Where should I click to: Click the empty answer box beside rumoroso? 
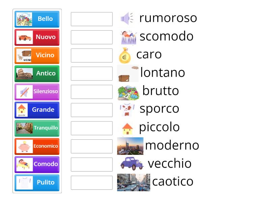point(92,19)
